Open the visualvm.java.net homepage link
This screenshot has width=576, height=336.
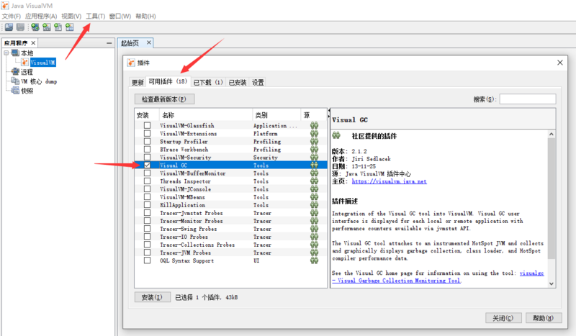click(389, 181)
